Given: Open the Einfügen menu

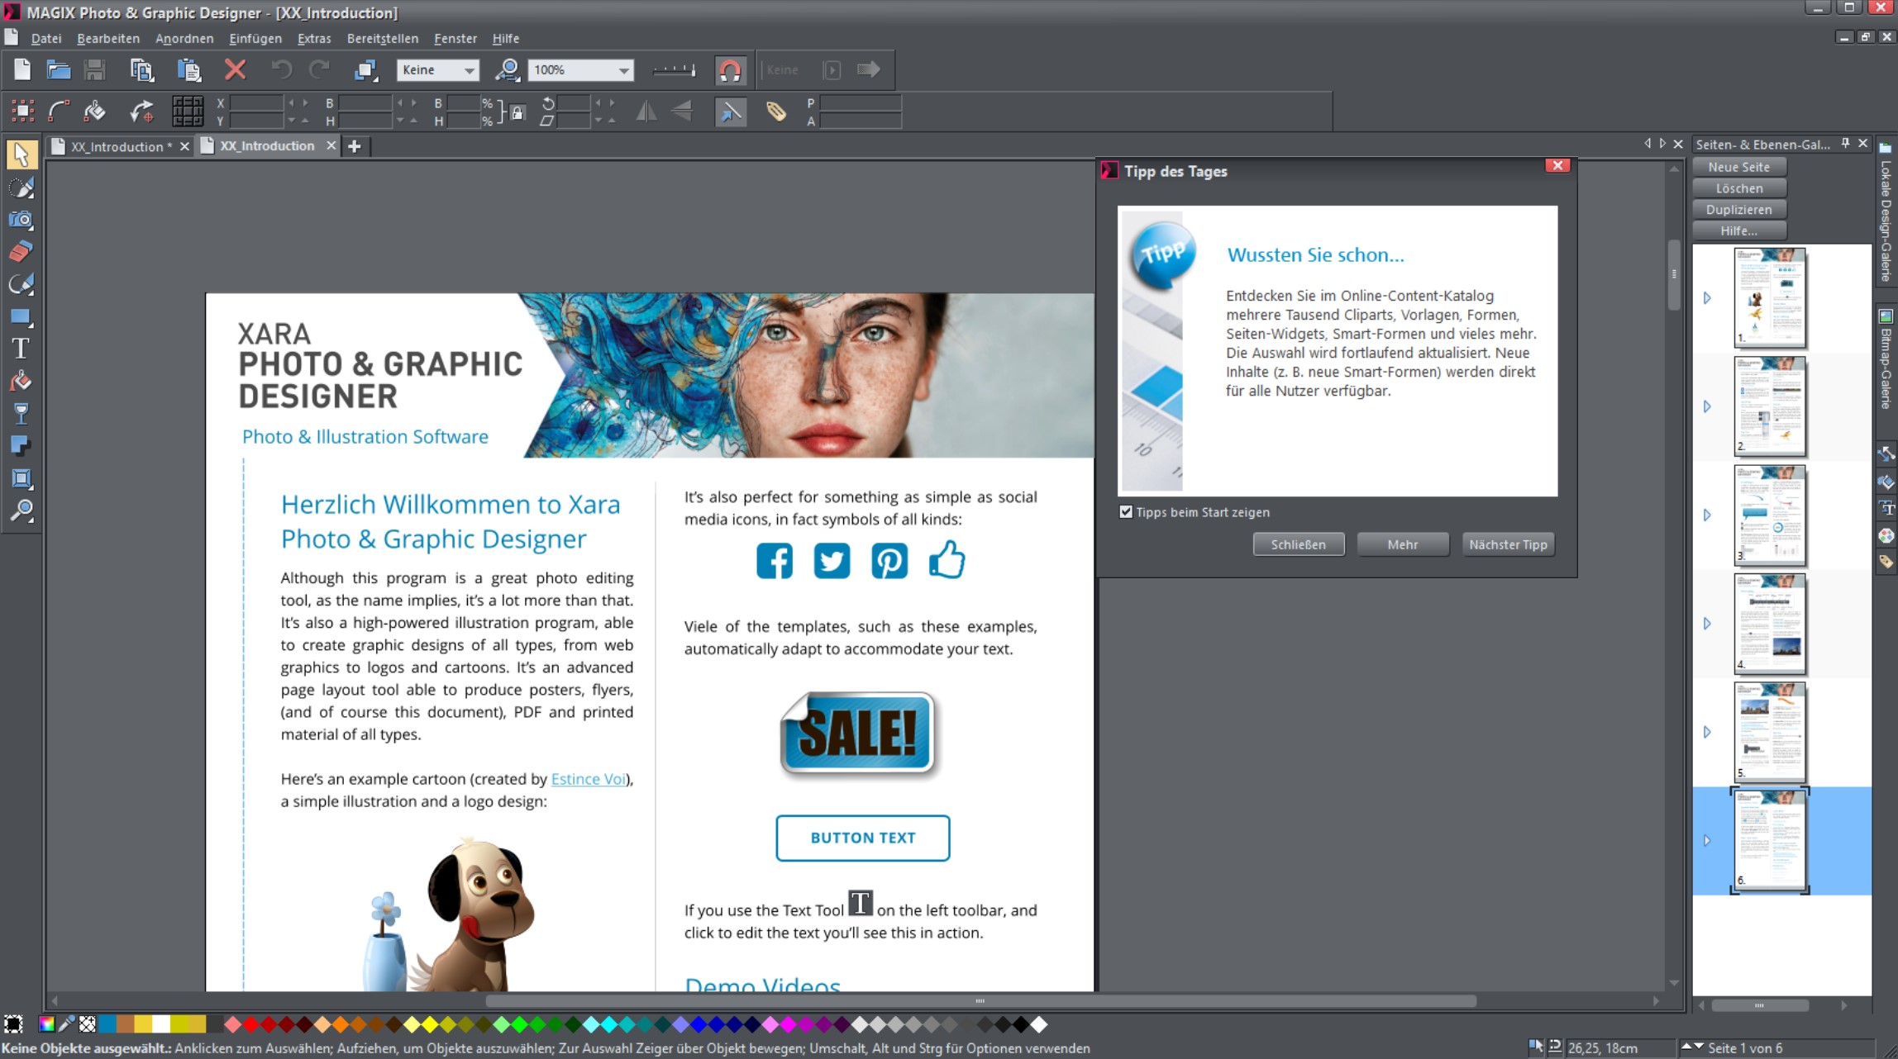Looking at the screenshot, I should pyautogui.click(x=255, y=38).
